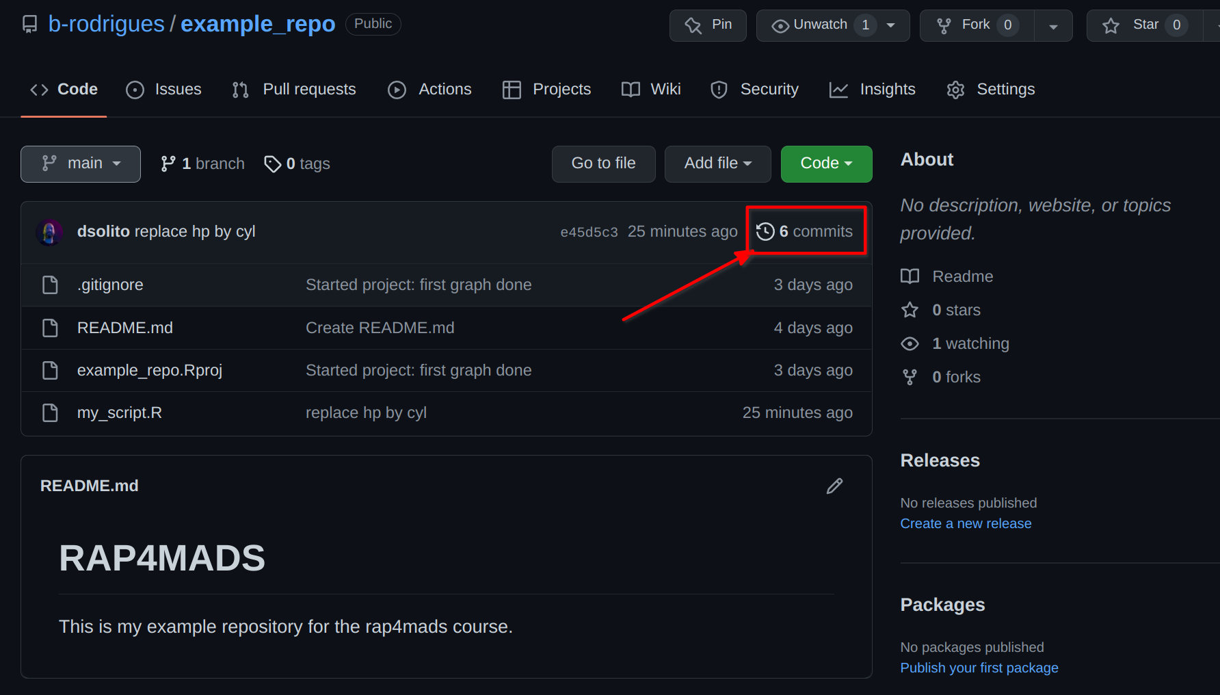This screenshot has width=1220, height=695.
Task: View the 0 tags link
Action: coord(297,164)
